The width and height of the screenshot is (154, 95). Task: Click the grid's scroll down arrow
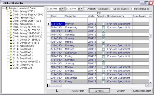150,82
